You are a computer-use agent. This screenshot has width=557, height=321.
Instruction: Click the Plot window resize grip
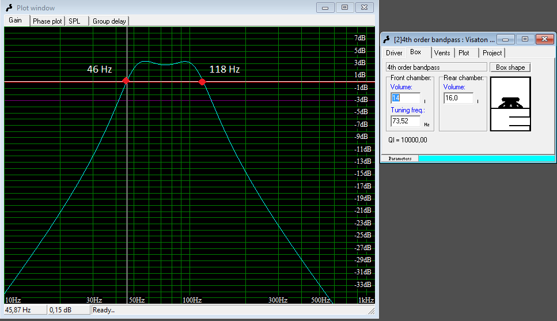tap(371, 311)
